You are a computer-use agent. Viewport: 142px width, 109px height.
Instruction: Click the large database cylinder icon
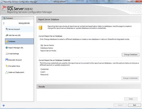[40, 28]
